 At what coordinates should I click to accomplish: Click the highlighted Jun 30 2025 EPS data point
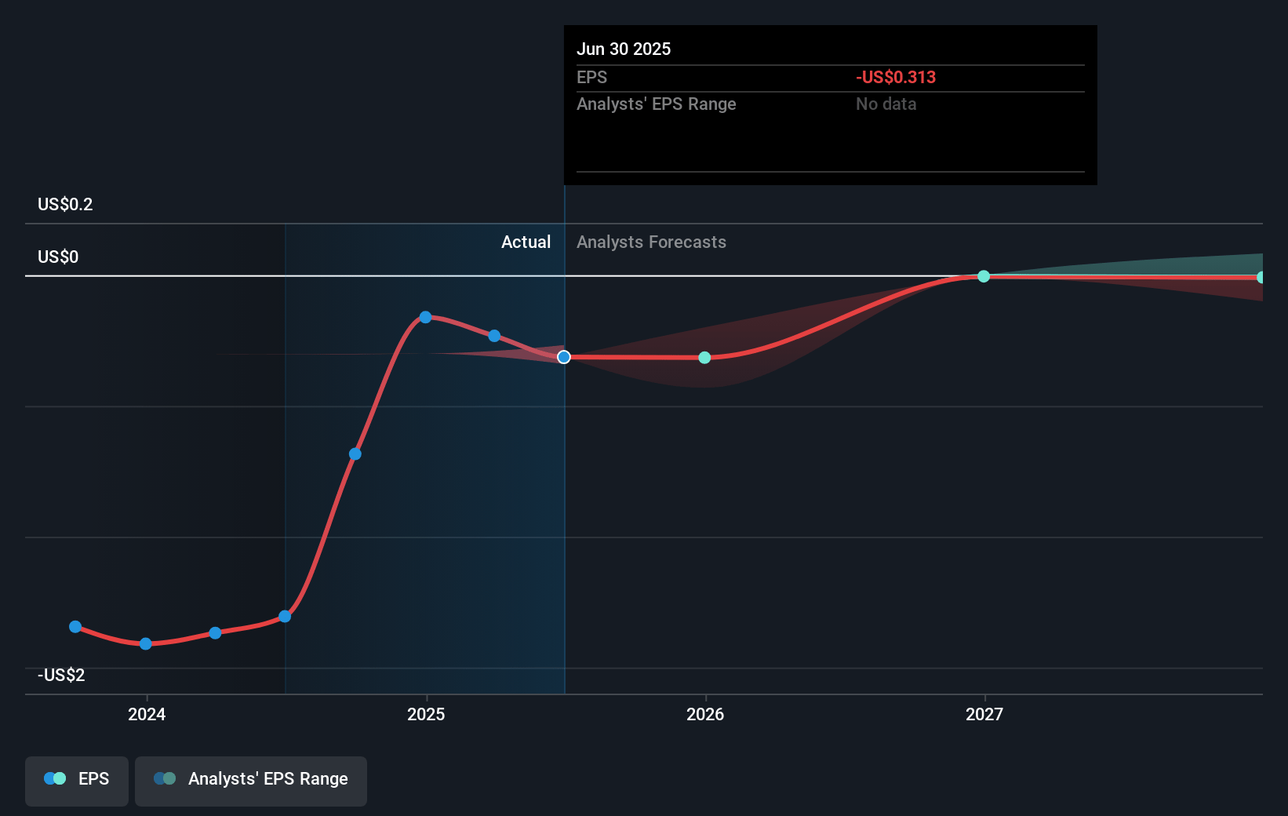pyautogui.click(x=564, y=357)
